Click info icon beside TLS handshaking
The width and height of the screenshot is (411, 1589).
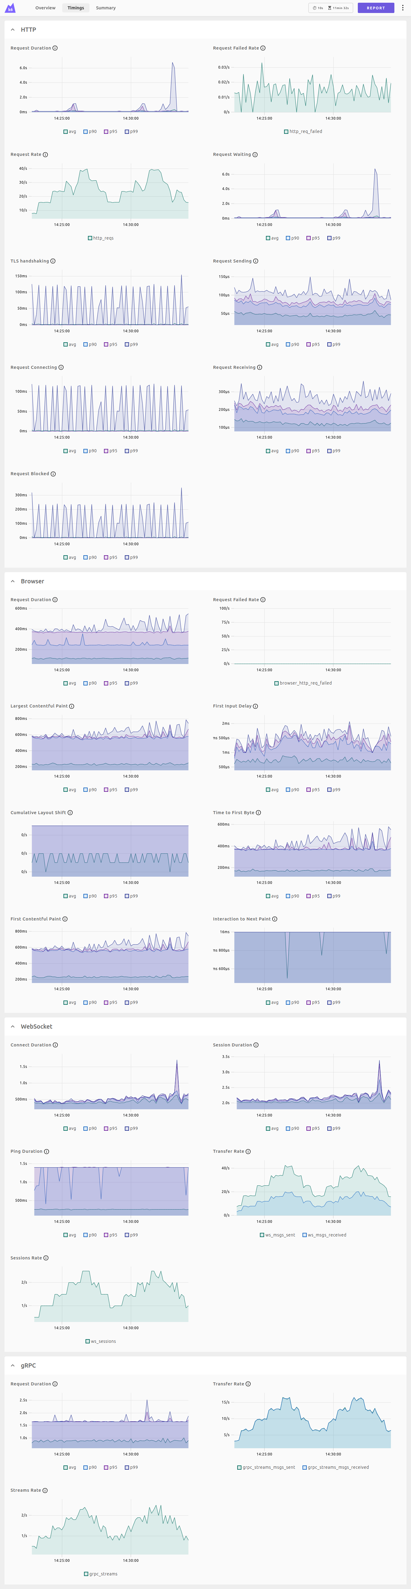53,261
